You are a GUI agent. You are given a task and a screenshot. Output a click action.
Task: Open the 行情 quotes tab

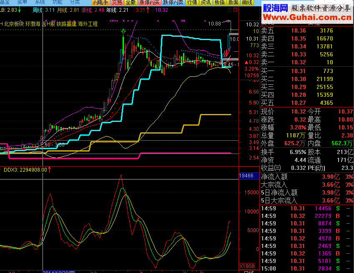191,3
